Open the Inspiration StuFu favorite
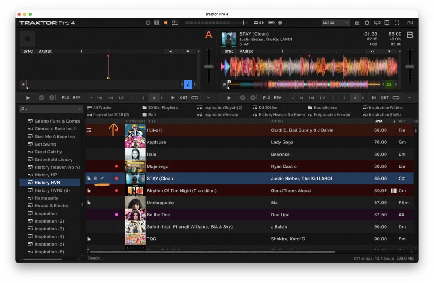This screenshot has height=283, width=434. [x=381, y=114]
